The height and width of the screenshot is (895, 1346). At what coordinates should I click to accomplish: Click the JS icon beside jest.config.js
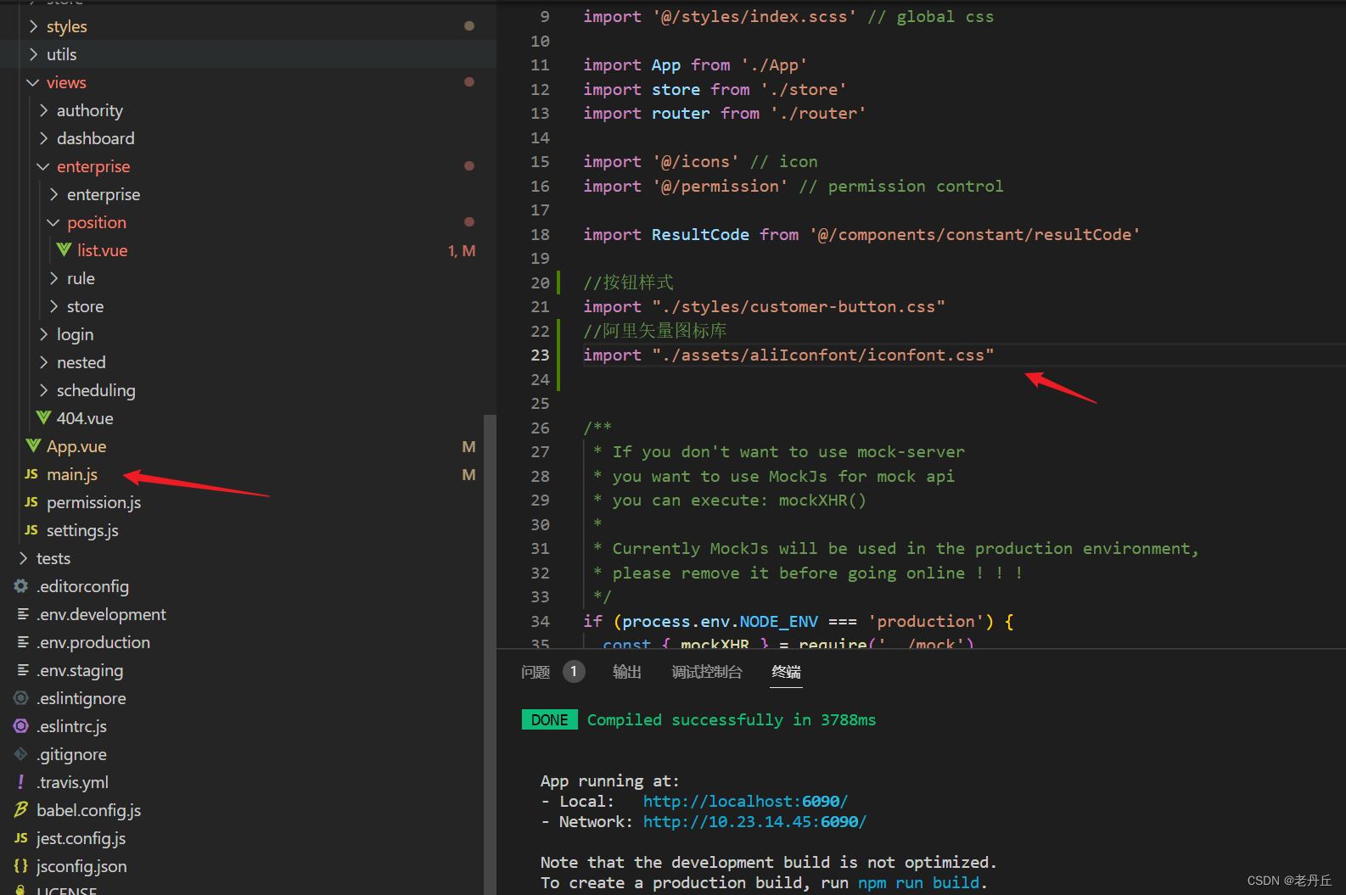21,838
